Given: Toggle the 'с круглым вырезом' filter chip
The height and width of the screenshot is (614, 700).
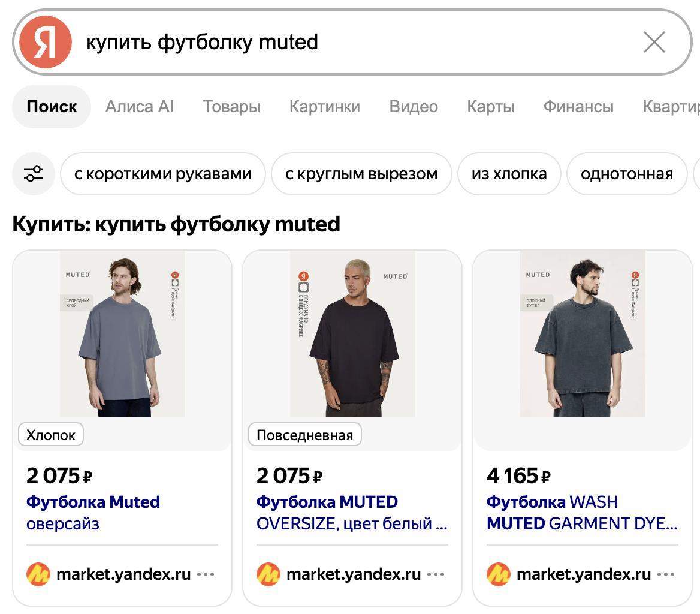Looking at the screenshot, I should [361, 174].
